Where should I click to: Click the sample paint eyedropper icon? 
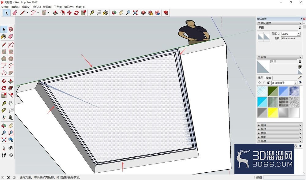300,77
